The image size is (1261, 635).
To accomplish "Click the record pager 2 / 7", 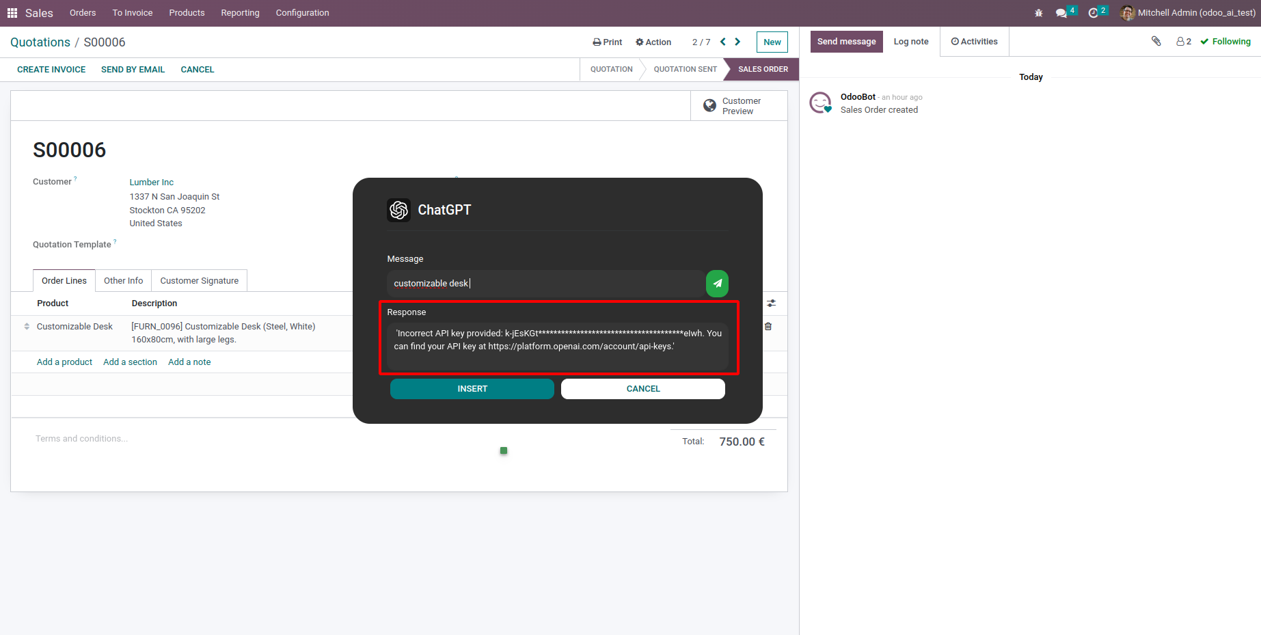I will [x=701, y=42].
